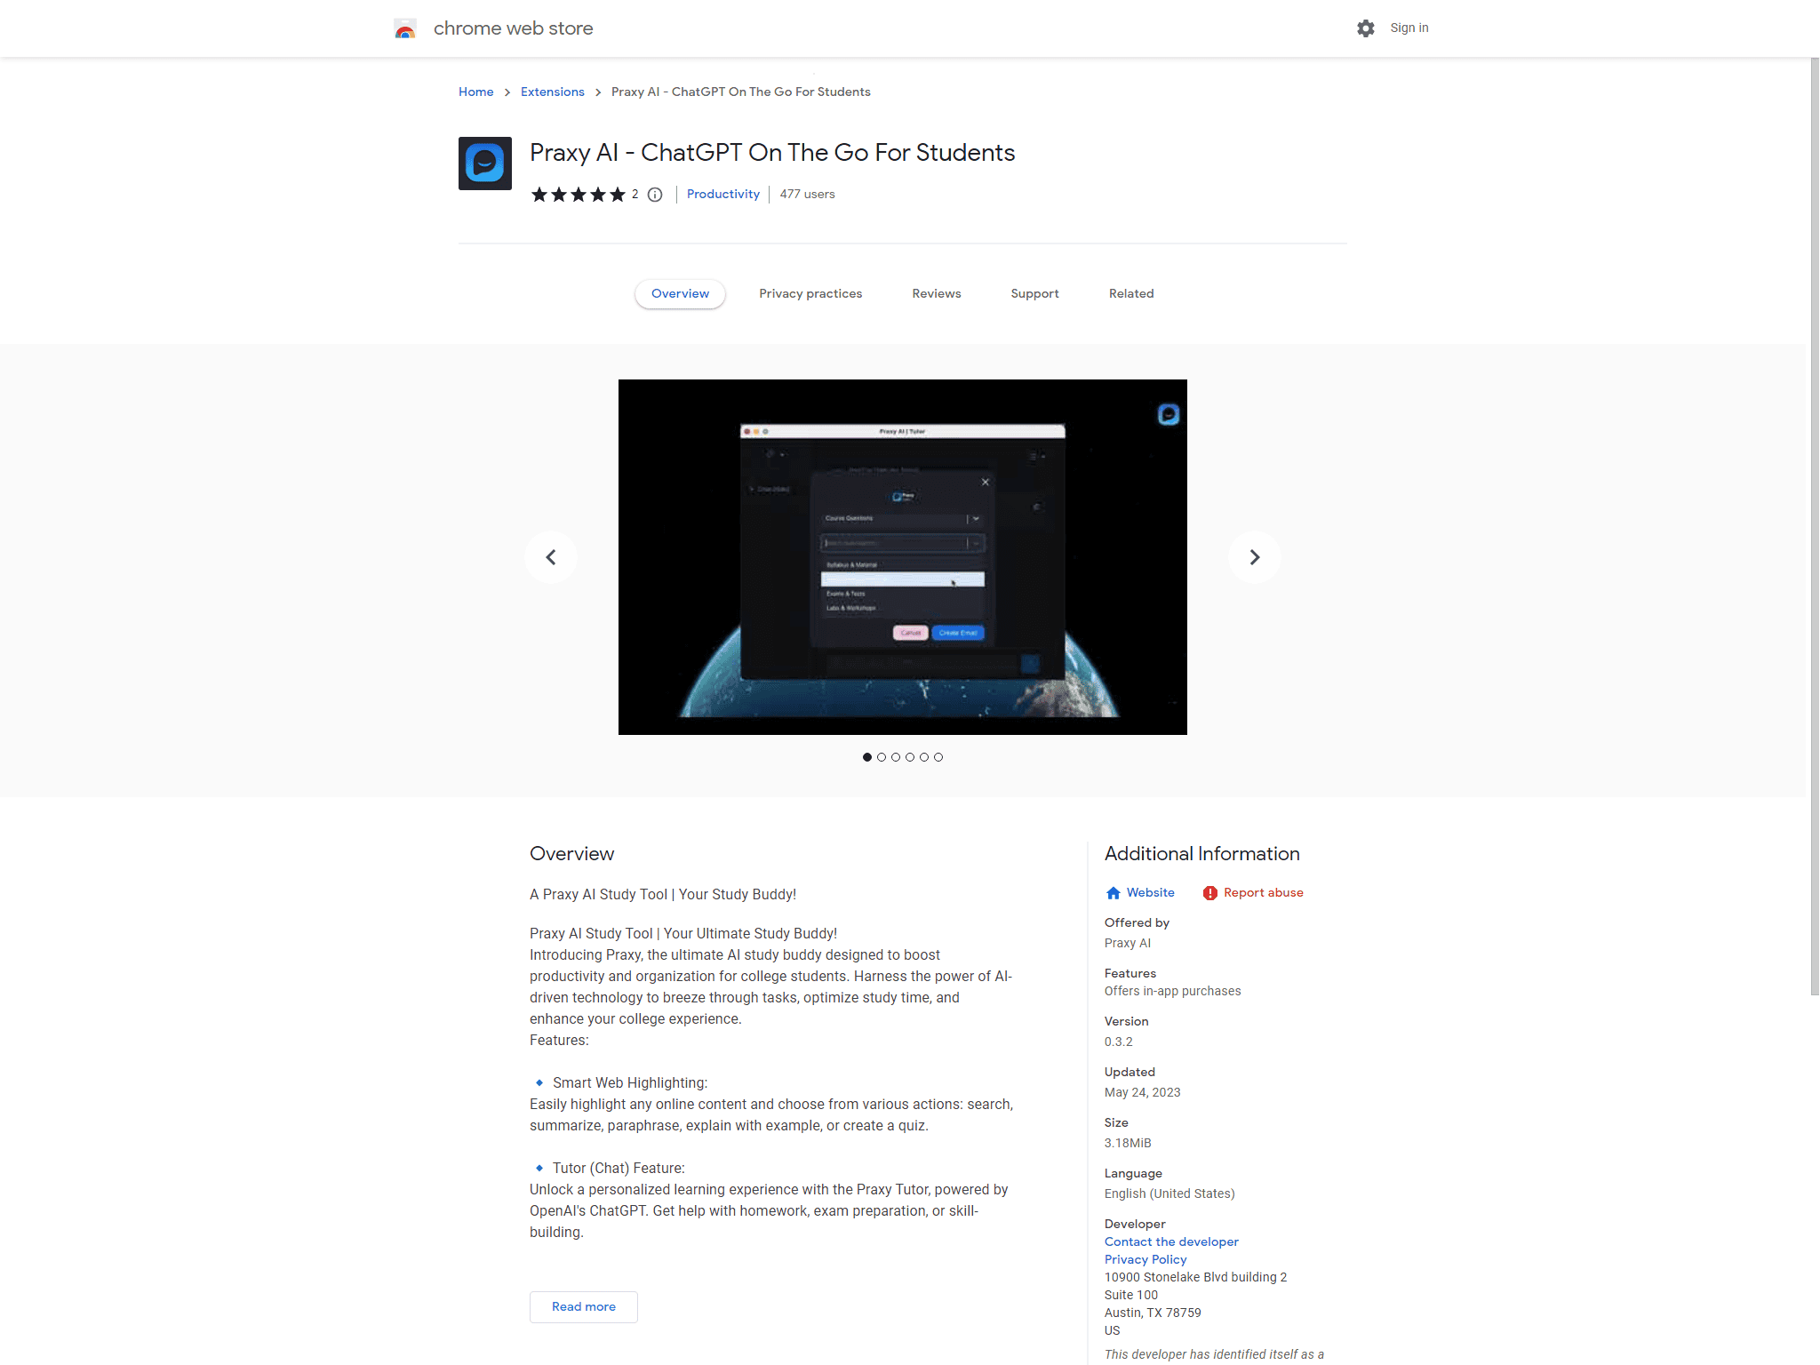The width and height of the screenshot is (1820, 1365).
Task: Select the third carousel dot
Action: pyautogui.click(x=896, y=757)
